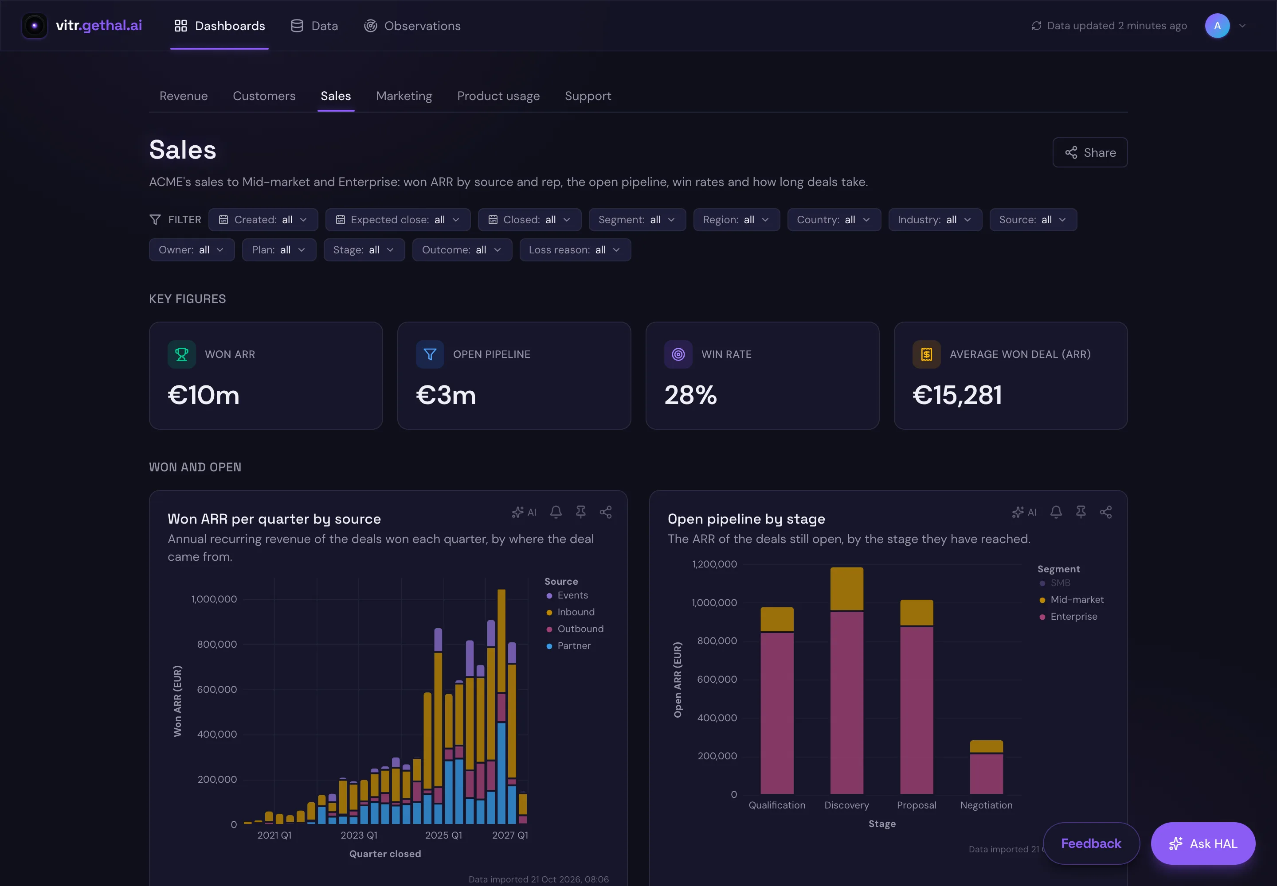This screenshot has height=886, width=1277.
Task: Pin the Won ARR per quarter chart
Action: (x=581, y=512)
